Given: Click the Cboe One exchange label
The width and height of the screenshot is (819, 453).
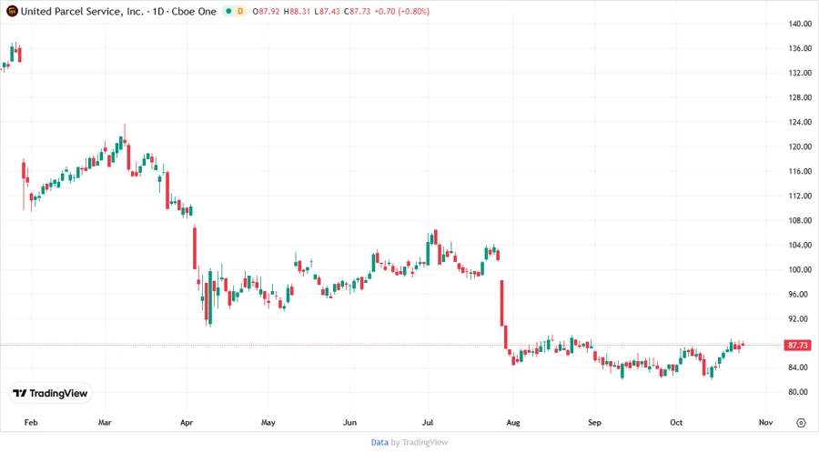Looking at the screenshot, I should click(x=194, y=11).
